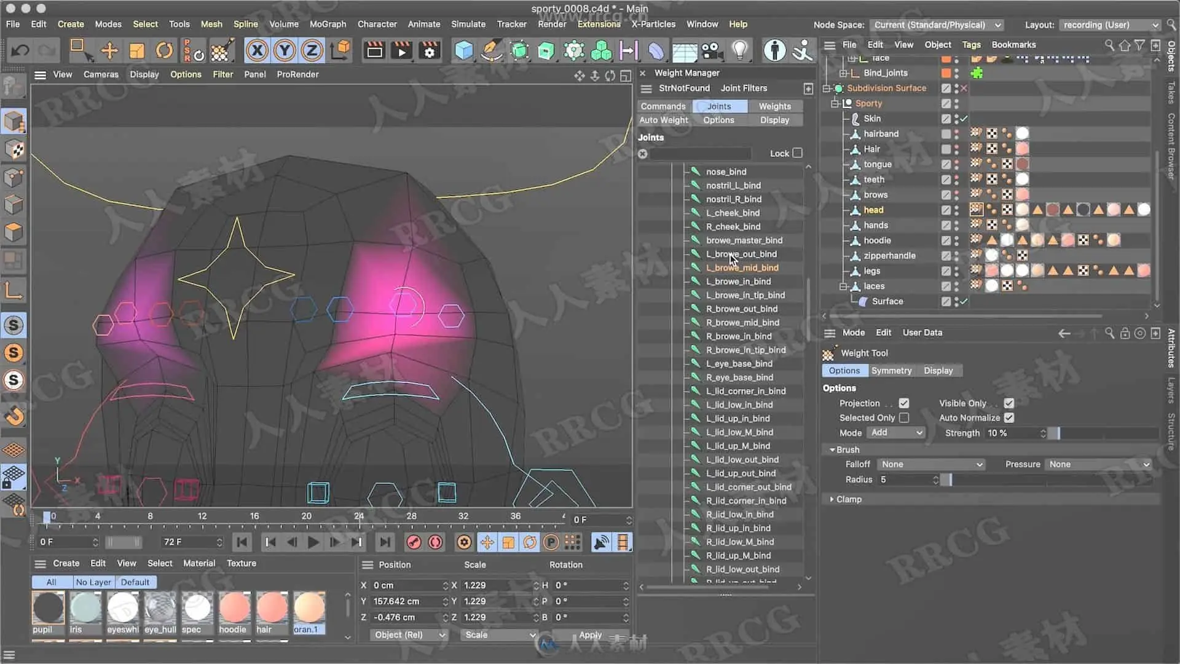Toggle the X axis lock icon
Viewport: 1180px width, 664px height.
point(257,50)
